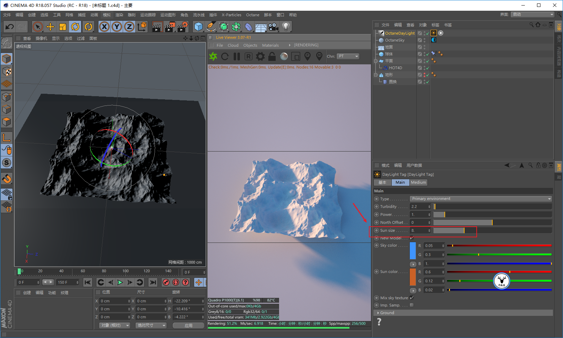
Task: Click the render region icon
Action: pyautogui.click(x=296, y=56)
